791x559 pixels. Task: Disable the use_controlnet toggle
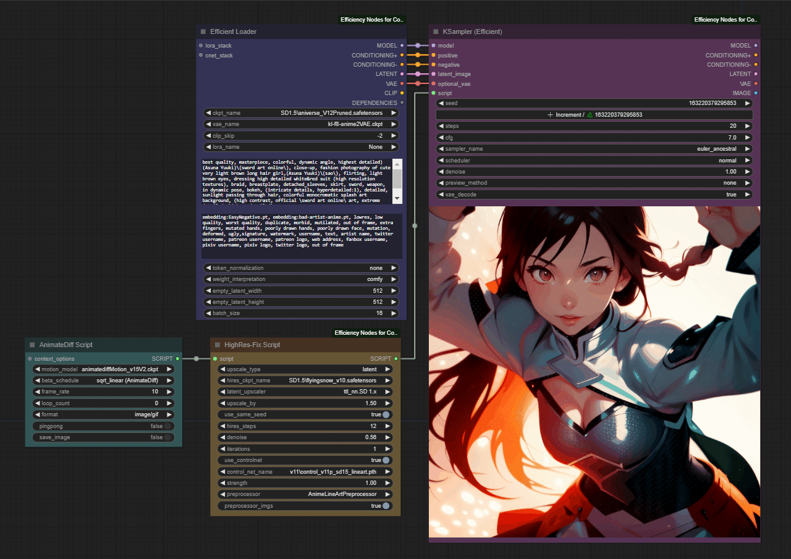click(386, 460)
